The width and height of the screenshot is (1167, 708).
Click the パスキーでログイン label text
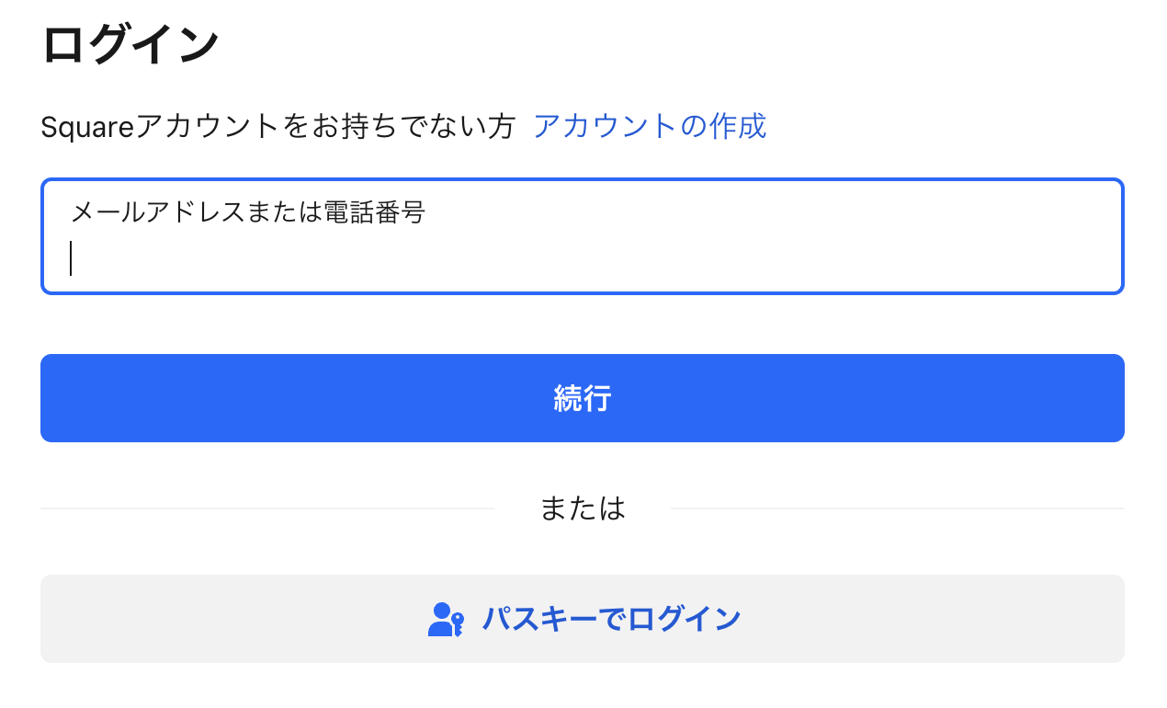coord(611,619)
